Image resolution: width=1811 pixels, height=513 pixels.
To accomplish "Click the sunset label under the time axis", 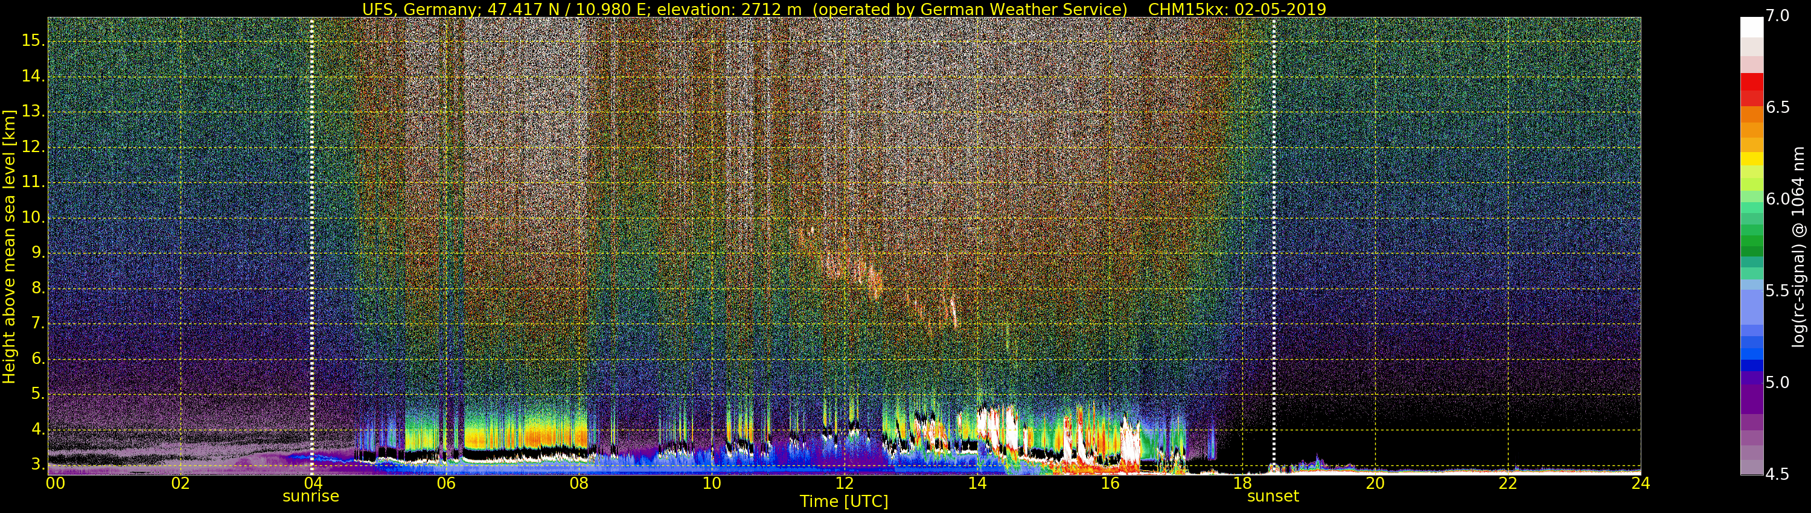I will tap(1273, 497).
